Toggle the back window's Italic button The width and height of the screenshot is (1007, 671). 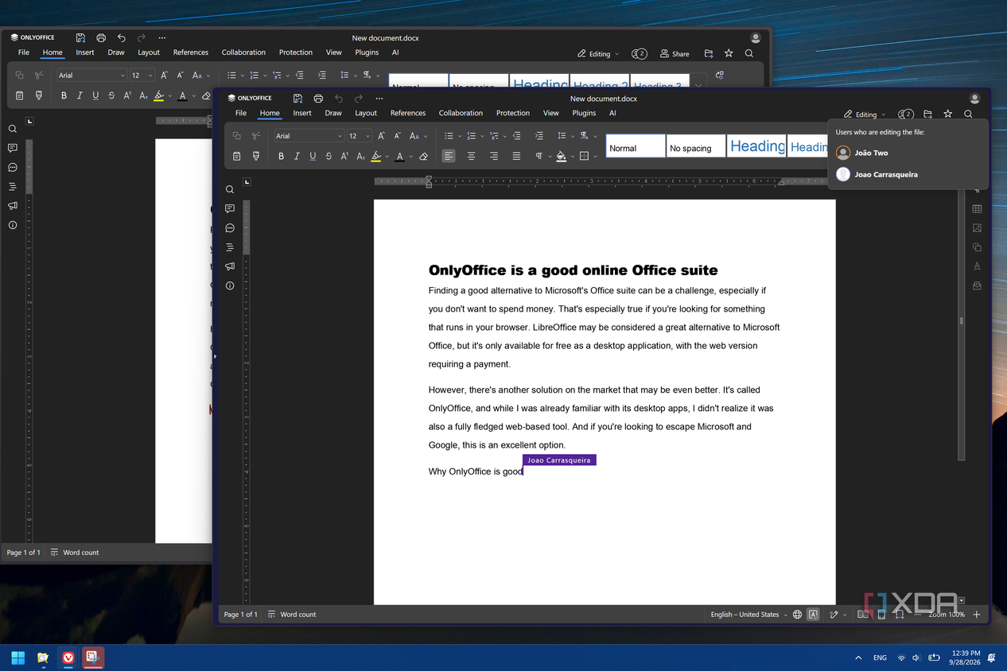point(80,95)
